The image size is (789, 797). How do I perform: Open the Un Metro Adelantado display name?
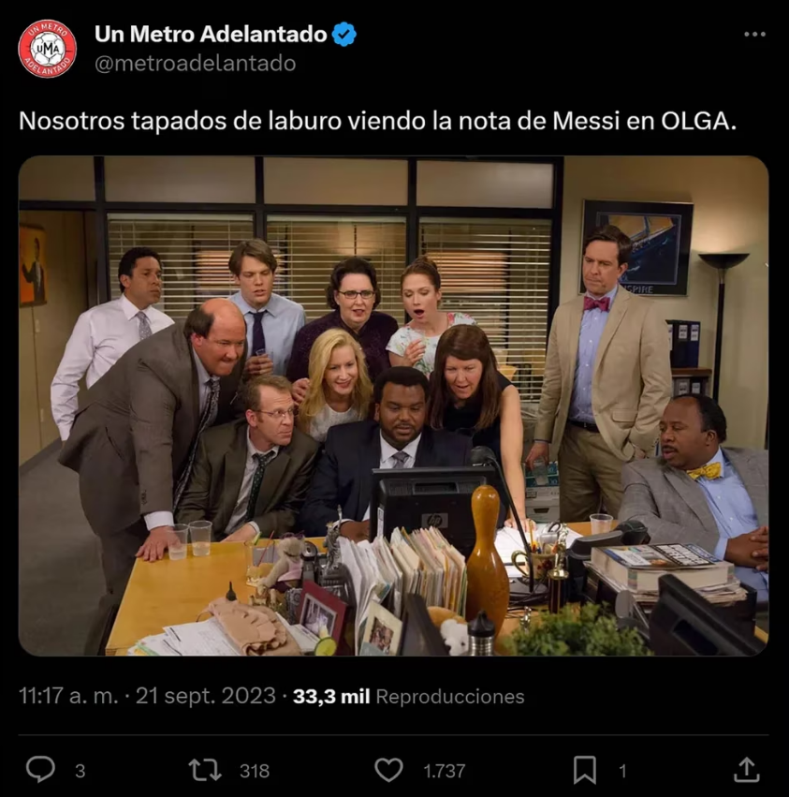pos(211,34)
